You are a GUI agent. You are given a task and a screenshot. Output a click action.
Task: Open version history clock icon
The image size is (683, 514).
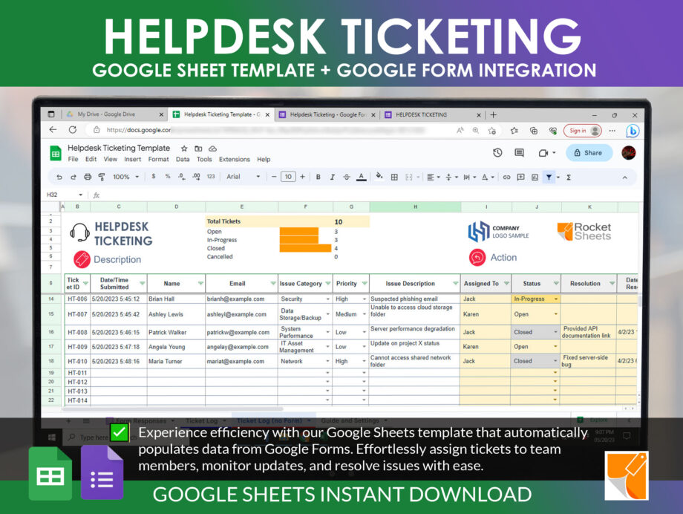(497, 152)
